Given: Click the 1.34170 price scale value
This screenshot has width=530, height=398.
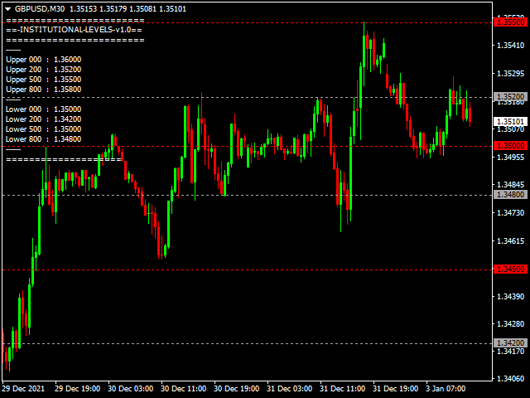Looking at the screenshot, I should coord(510,352).
